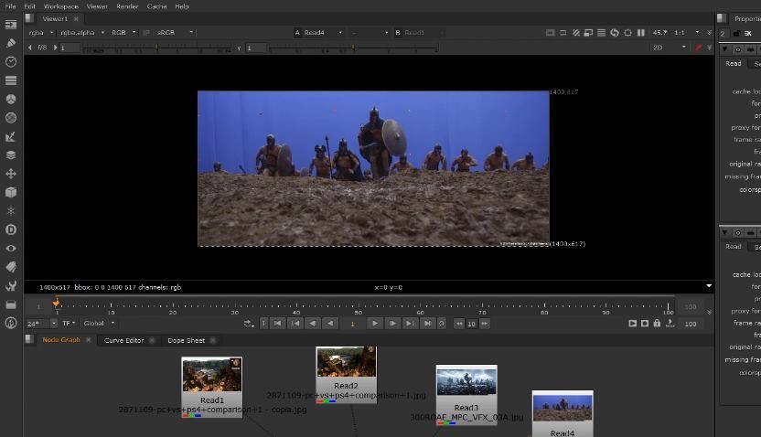
Task: Click the flipbook play icon right of timeline
Action: pyautogui.click(x=632, y=323)
